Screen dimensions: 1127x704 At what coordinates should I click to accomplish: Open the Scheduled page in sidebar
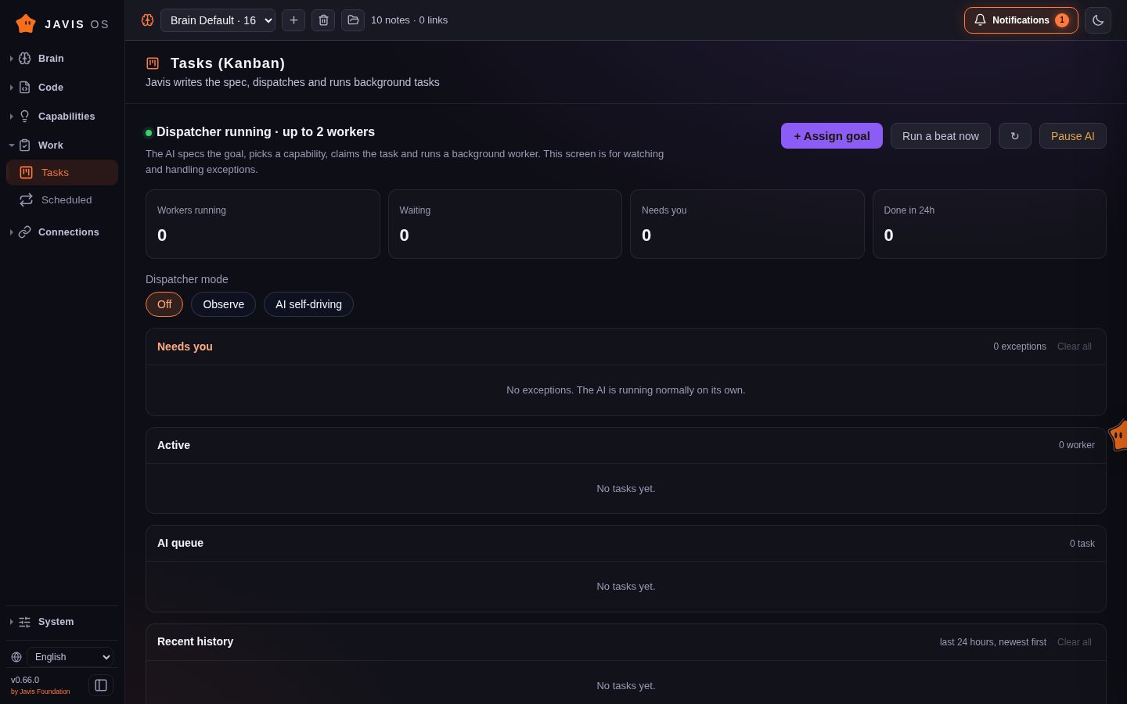pos(63,200)
